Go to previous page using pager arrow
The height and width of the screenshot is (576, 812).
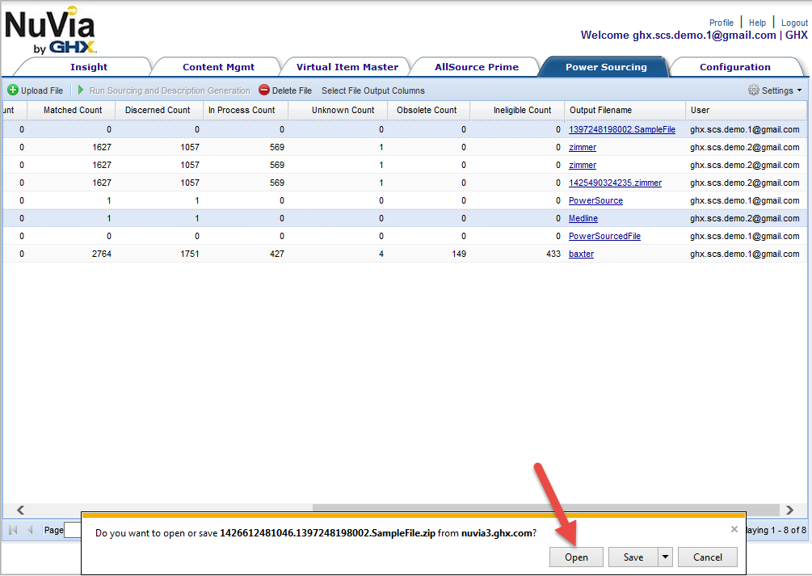coord(31,530)
